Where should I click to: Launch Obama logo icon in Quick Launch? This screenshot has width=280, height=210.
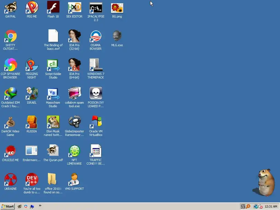[26, 206]
